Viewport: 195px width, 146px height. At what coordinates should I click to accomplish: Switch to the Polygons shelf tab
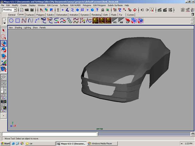tap(41, 15)
